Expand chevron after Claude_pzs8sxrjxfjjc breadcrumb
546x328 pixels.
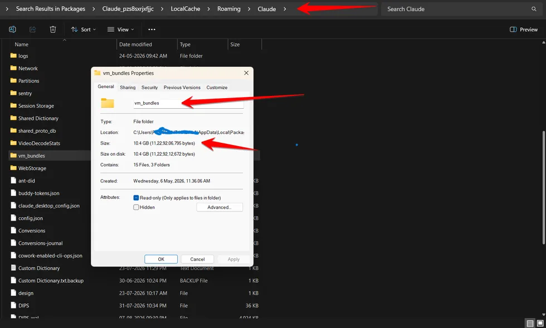coord(162,9)
